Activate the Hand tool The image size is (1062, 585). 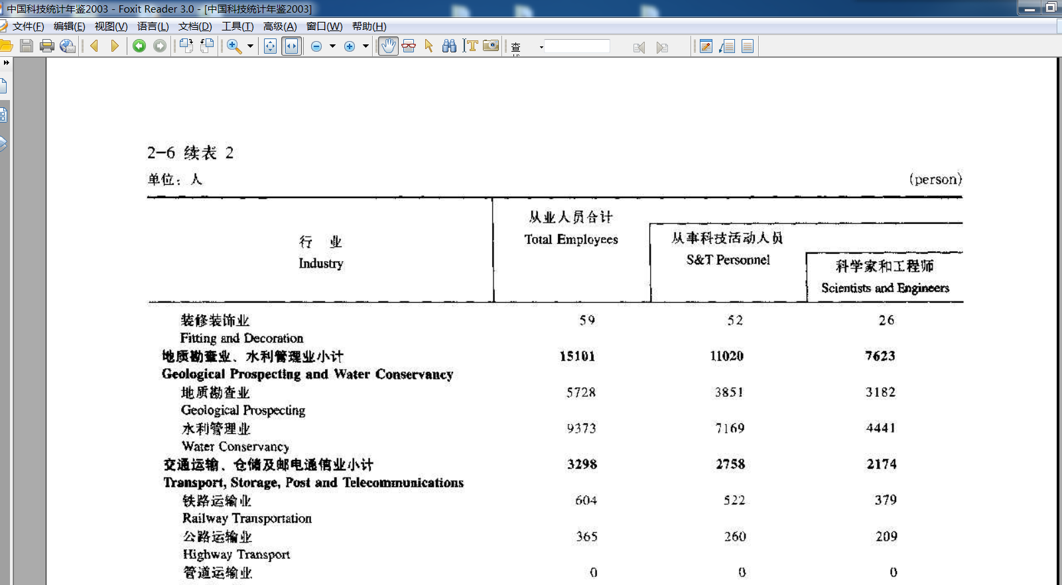tap(389, 46)
